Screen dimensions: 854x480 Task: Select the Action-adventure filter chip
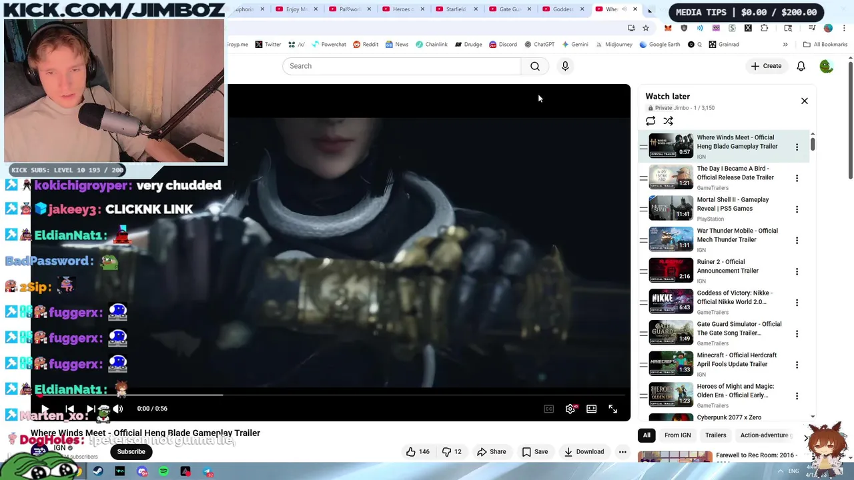point(765,435)
